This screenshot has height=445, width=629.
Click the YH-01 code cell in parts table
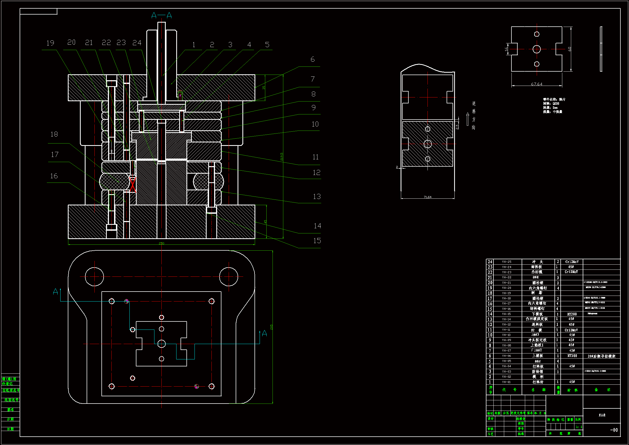click(506, 382)
